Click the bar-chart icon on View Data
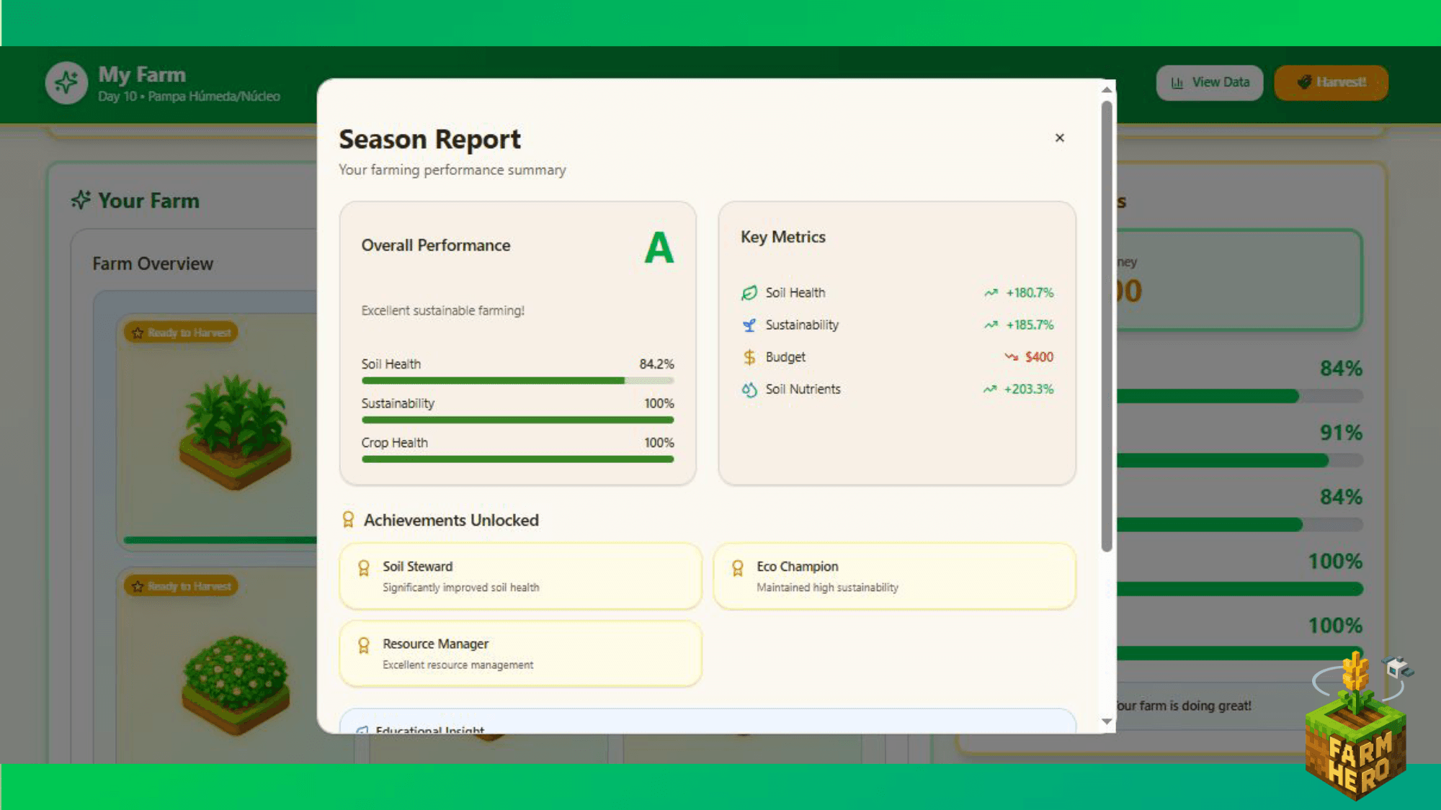The image size is (1441, 810). [x=1177, y=82]
